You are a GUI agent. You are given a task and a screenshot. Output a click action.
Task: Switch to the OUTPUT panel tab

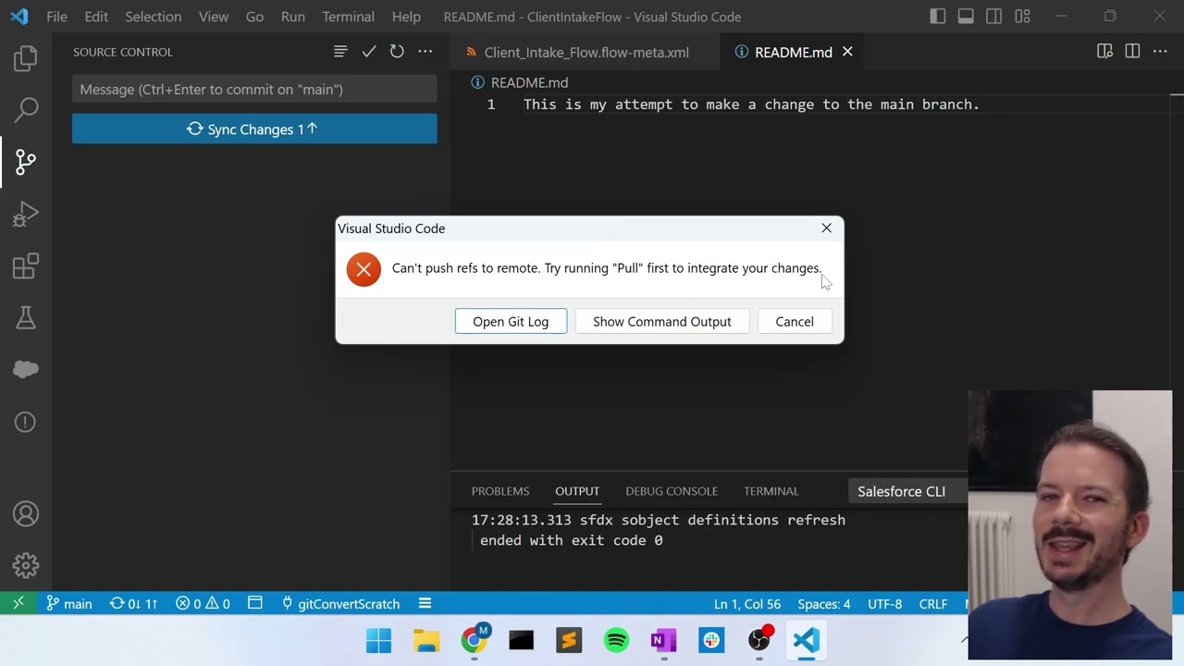(577, 491)
